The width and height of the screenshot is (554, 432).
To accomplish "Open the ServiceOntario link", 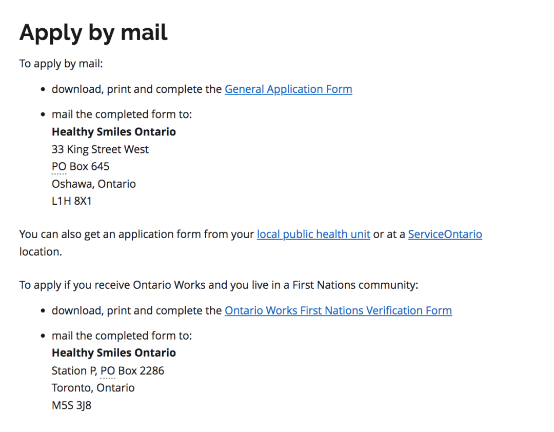I will coord(445,234).
